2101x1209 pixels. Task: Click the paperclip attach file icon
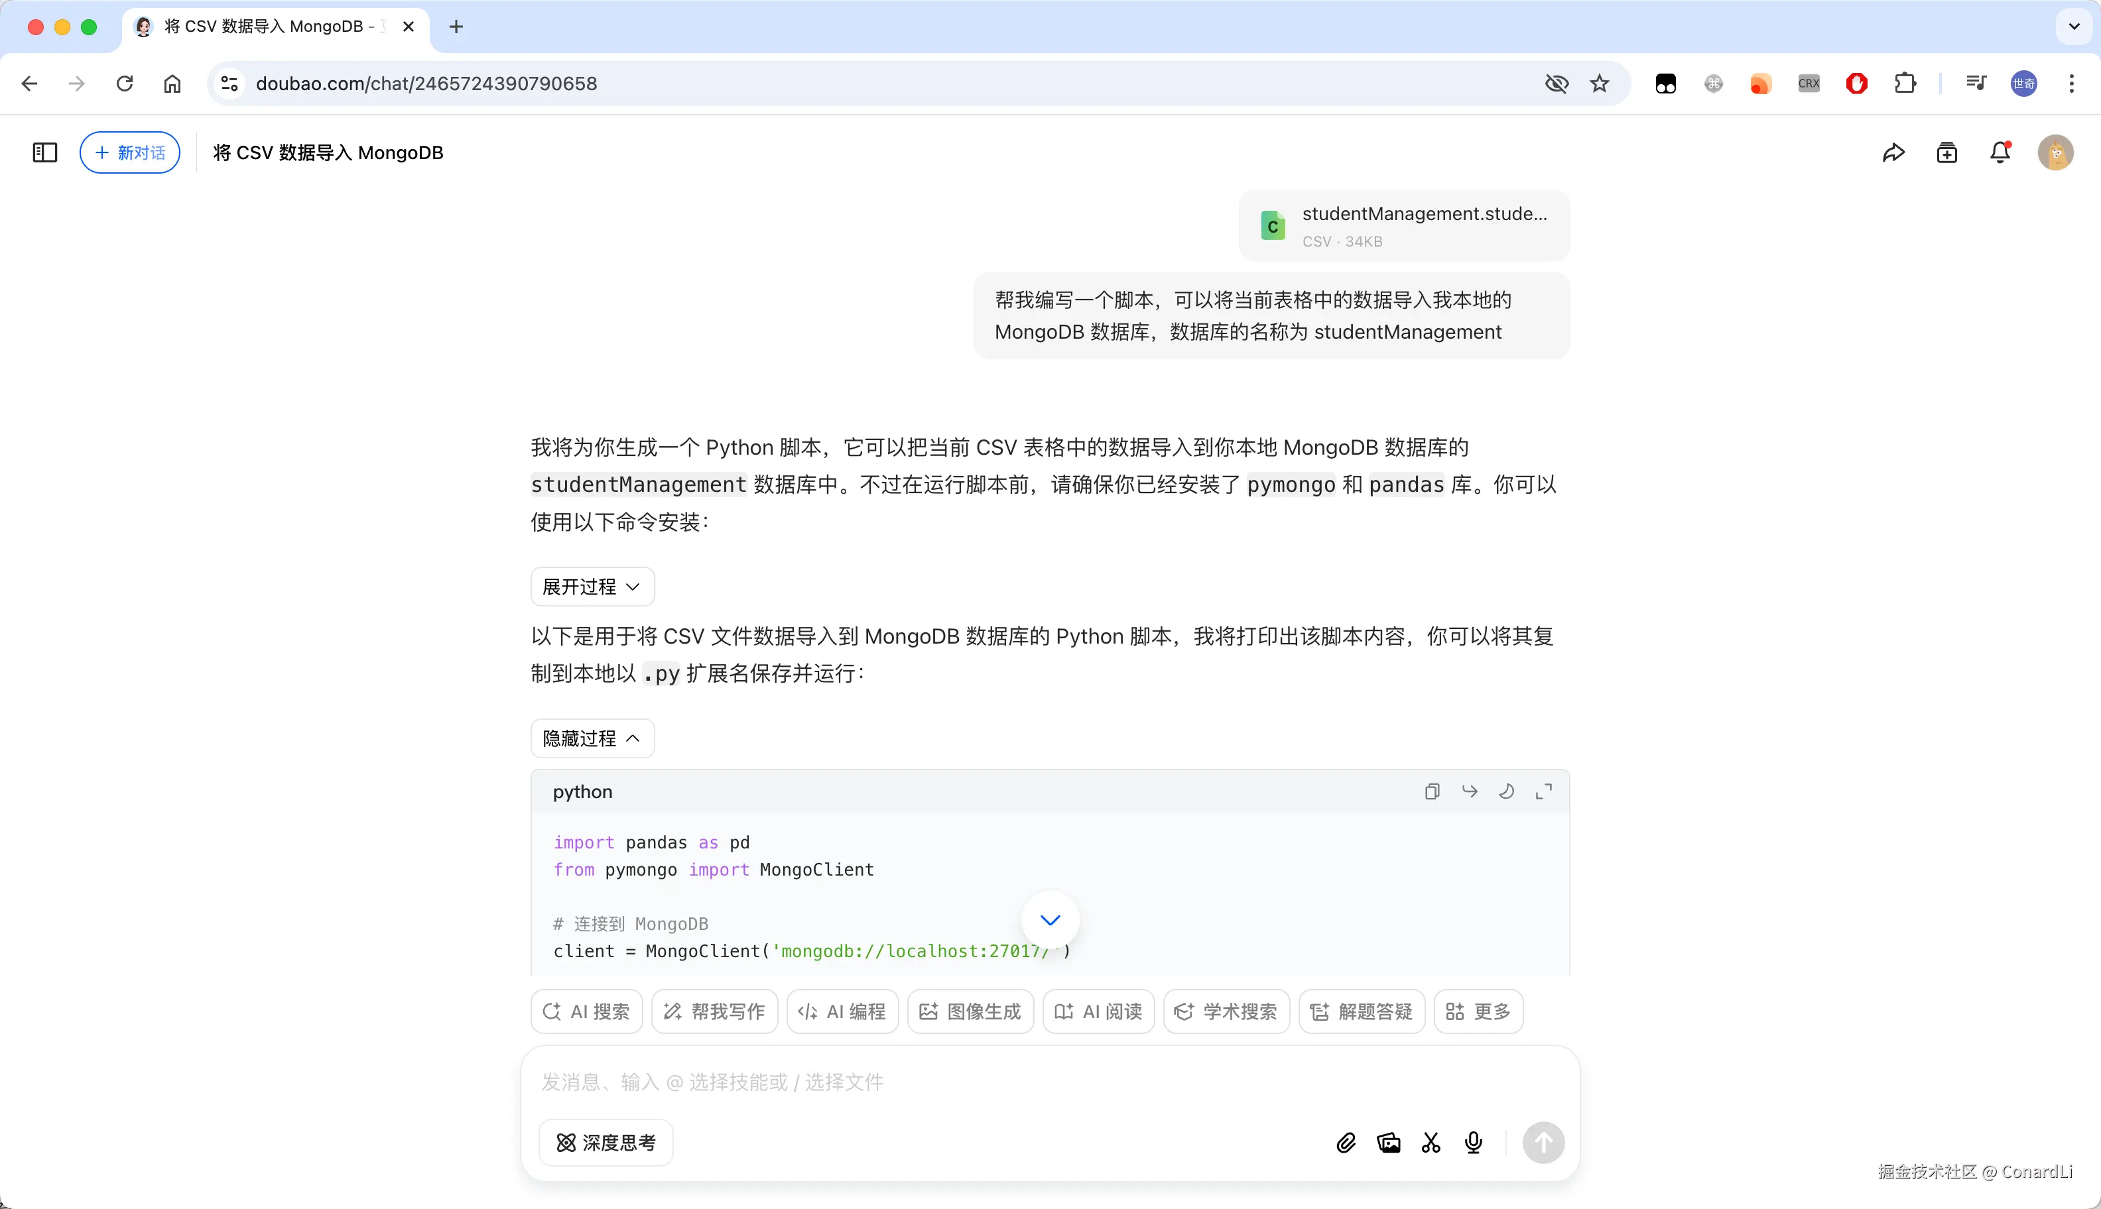point(1346,1143)
